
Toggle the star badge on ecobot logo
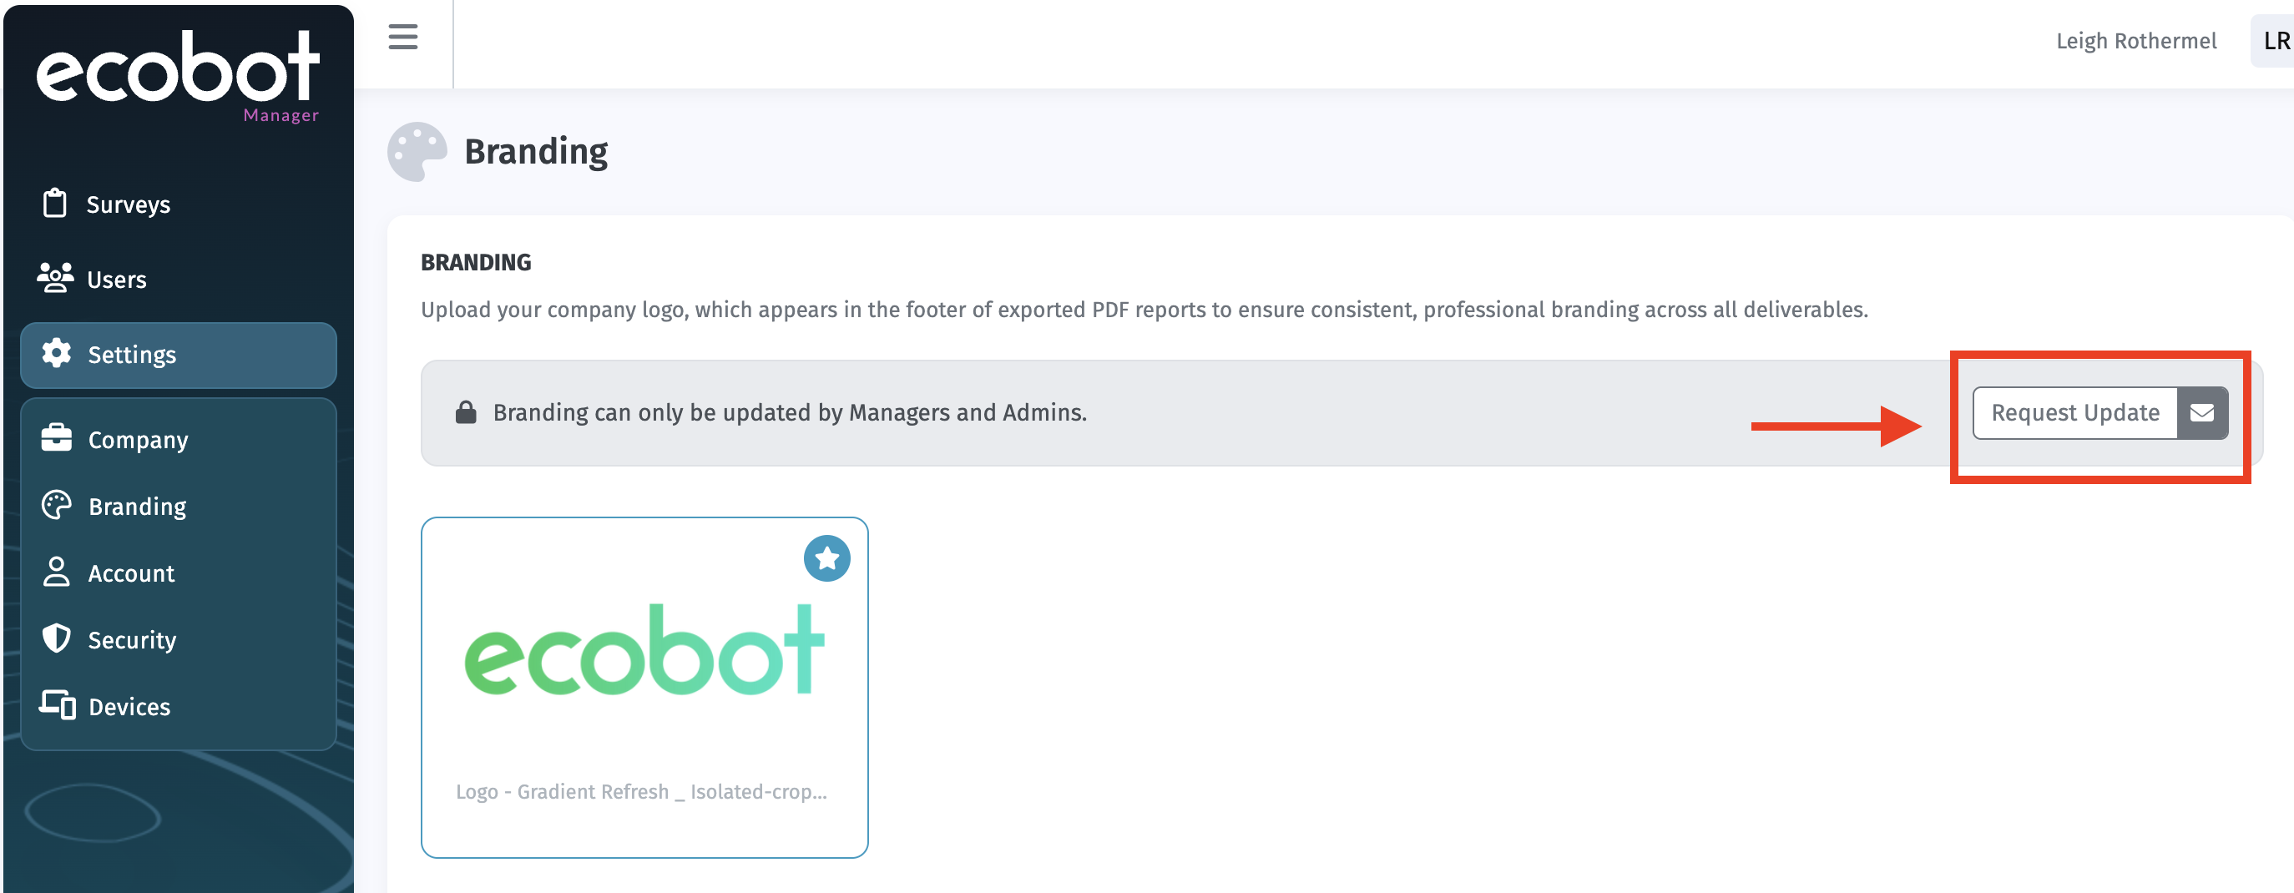[826, 558]
